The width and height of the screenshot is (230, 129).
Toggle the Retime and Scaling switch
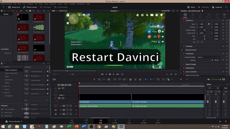click(x=183, y=76)
